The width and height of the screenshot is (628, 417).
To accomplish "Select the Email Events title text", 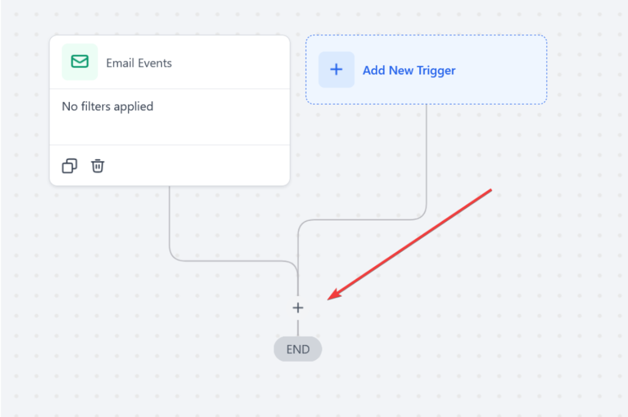I will tap(139, 63).
